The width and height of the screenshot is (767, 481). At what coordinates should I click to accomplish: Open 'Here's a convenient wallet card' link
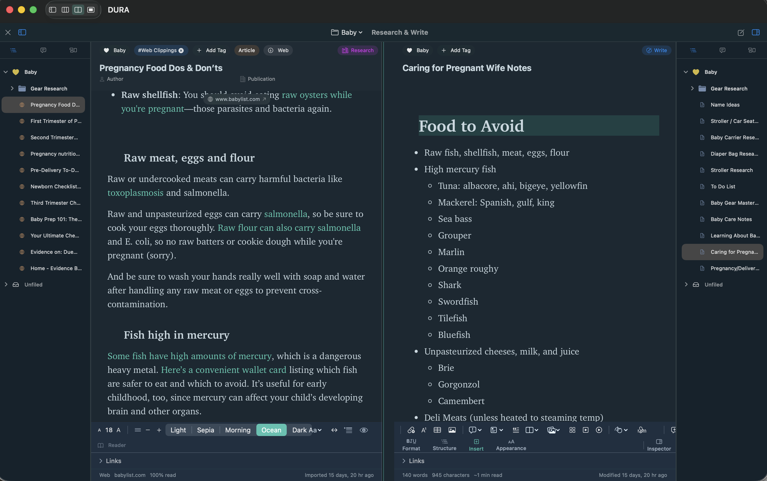tap(223, 370)
